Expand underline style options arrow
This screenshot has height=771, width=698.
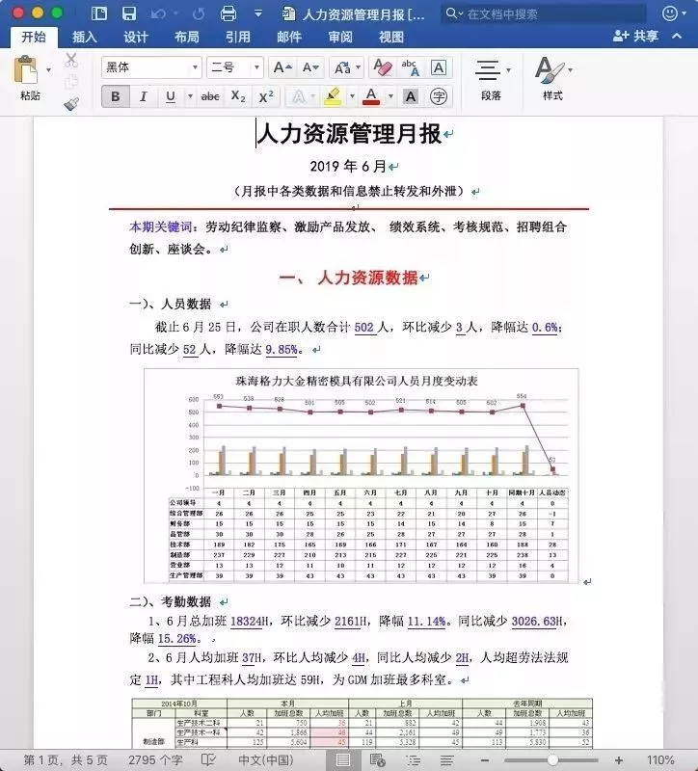(x=190, y=96)
